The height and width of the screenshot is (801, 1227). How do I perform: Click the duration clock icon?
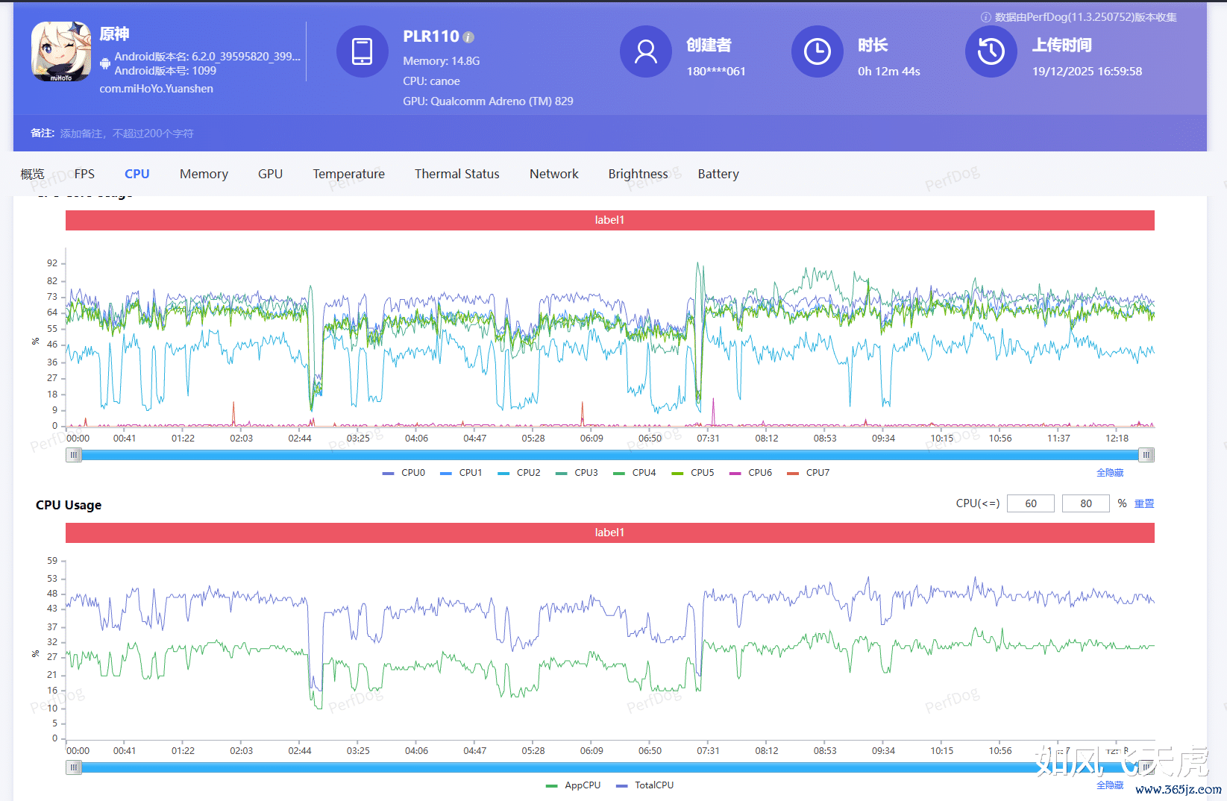[817, 51]
